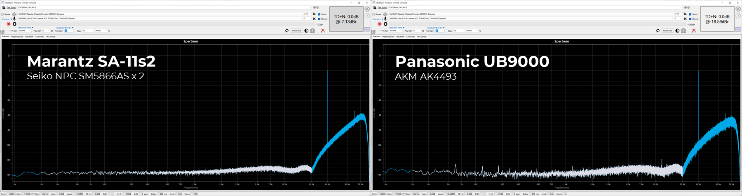Viewport: 742px width, 196px height.
Task: Open input device tools icon, Marantz window
Action: coord(314,19)
